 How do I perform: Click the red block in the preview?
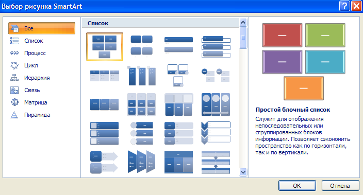click(282, 35)
